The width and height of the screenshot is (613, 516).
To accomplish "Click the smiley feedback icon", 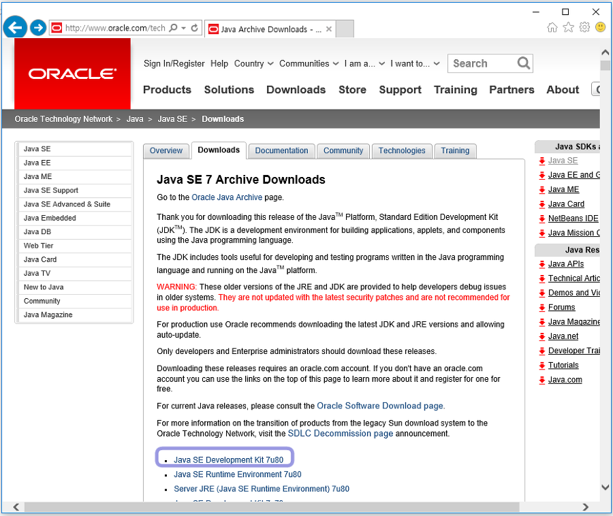I will (x=600, y=27).
